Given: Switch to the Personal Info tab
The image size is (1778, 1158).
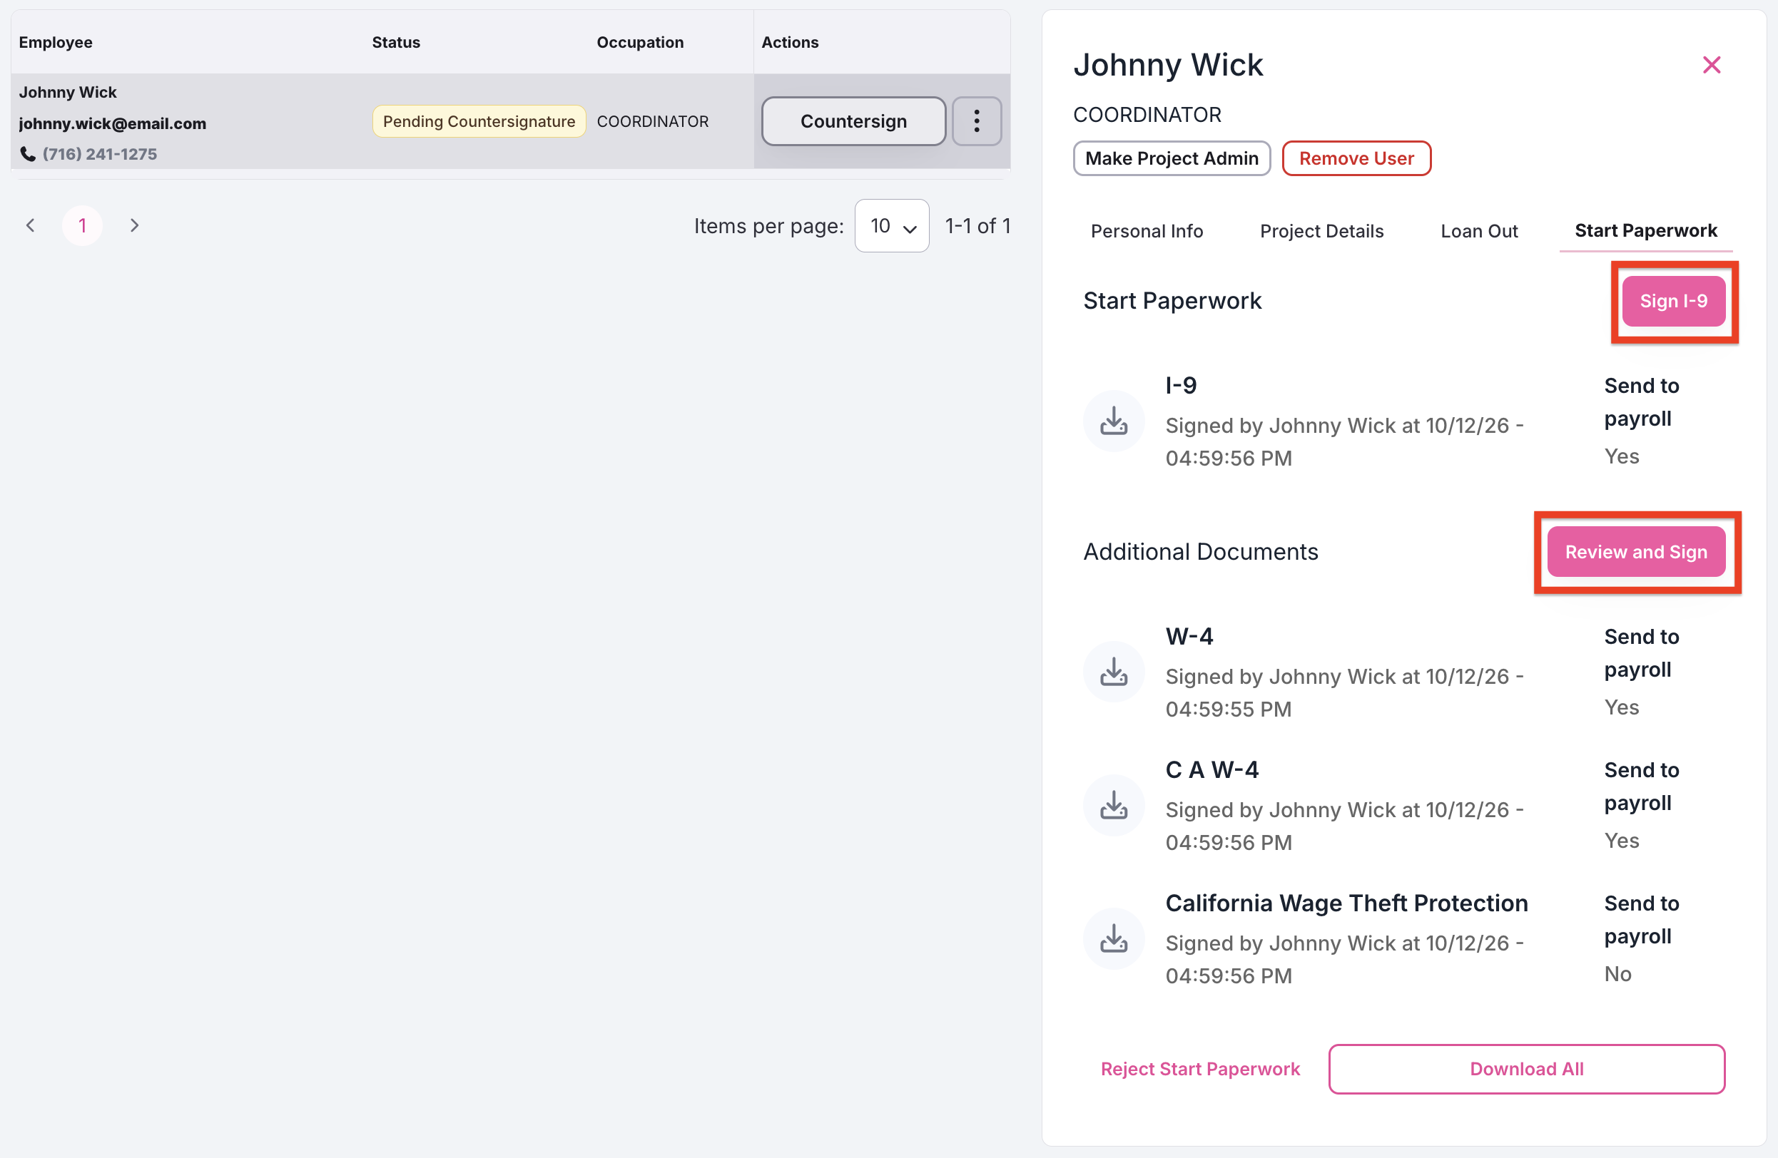Looking at the screenshot, I should tap(1147, 231).
